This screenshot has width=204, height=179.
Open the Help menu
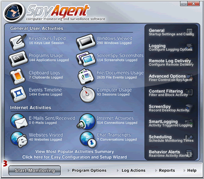pyautogui.click(x=190, y=170)
